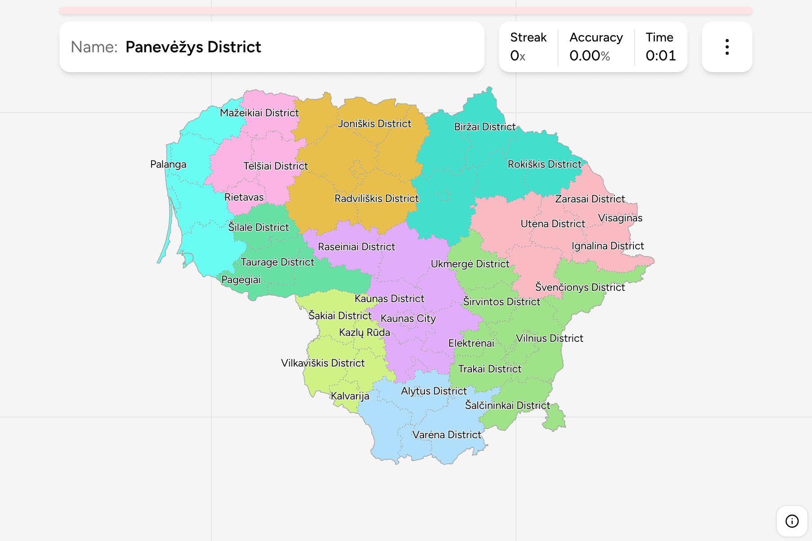Click the Utena District label
The image size is (812, 541).
click(553, 224)
